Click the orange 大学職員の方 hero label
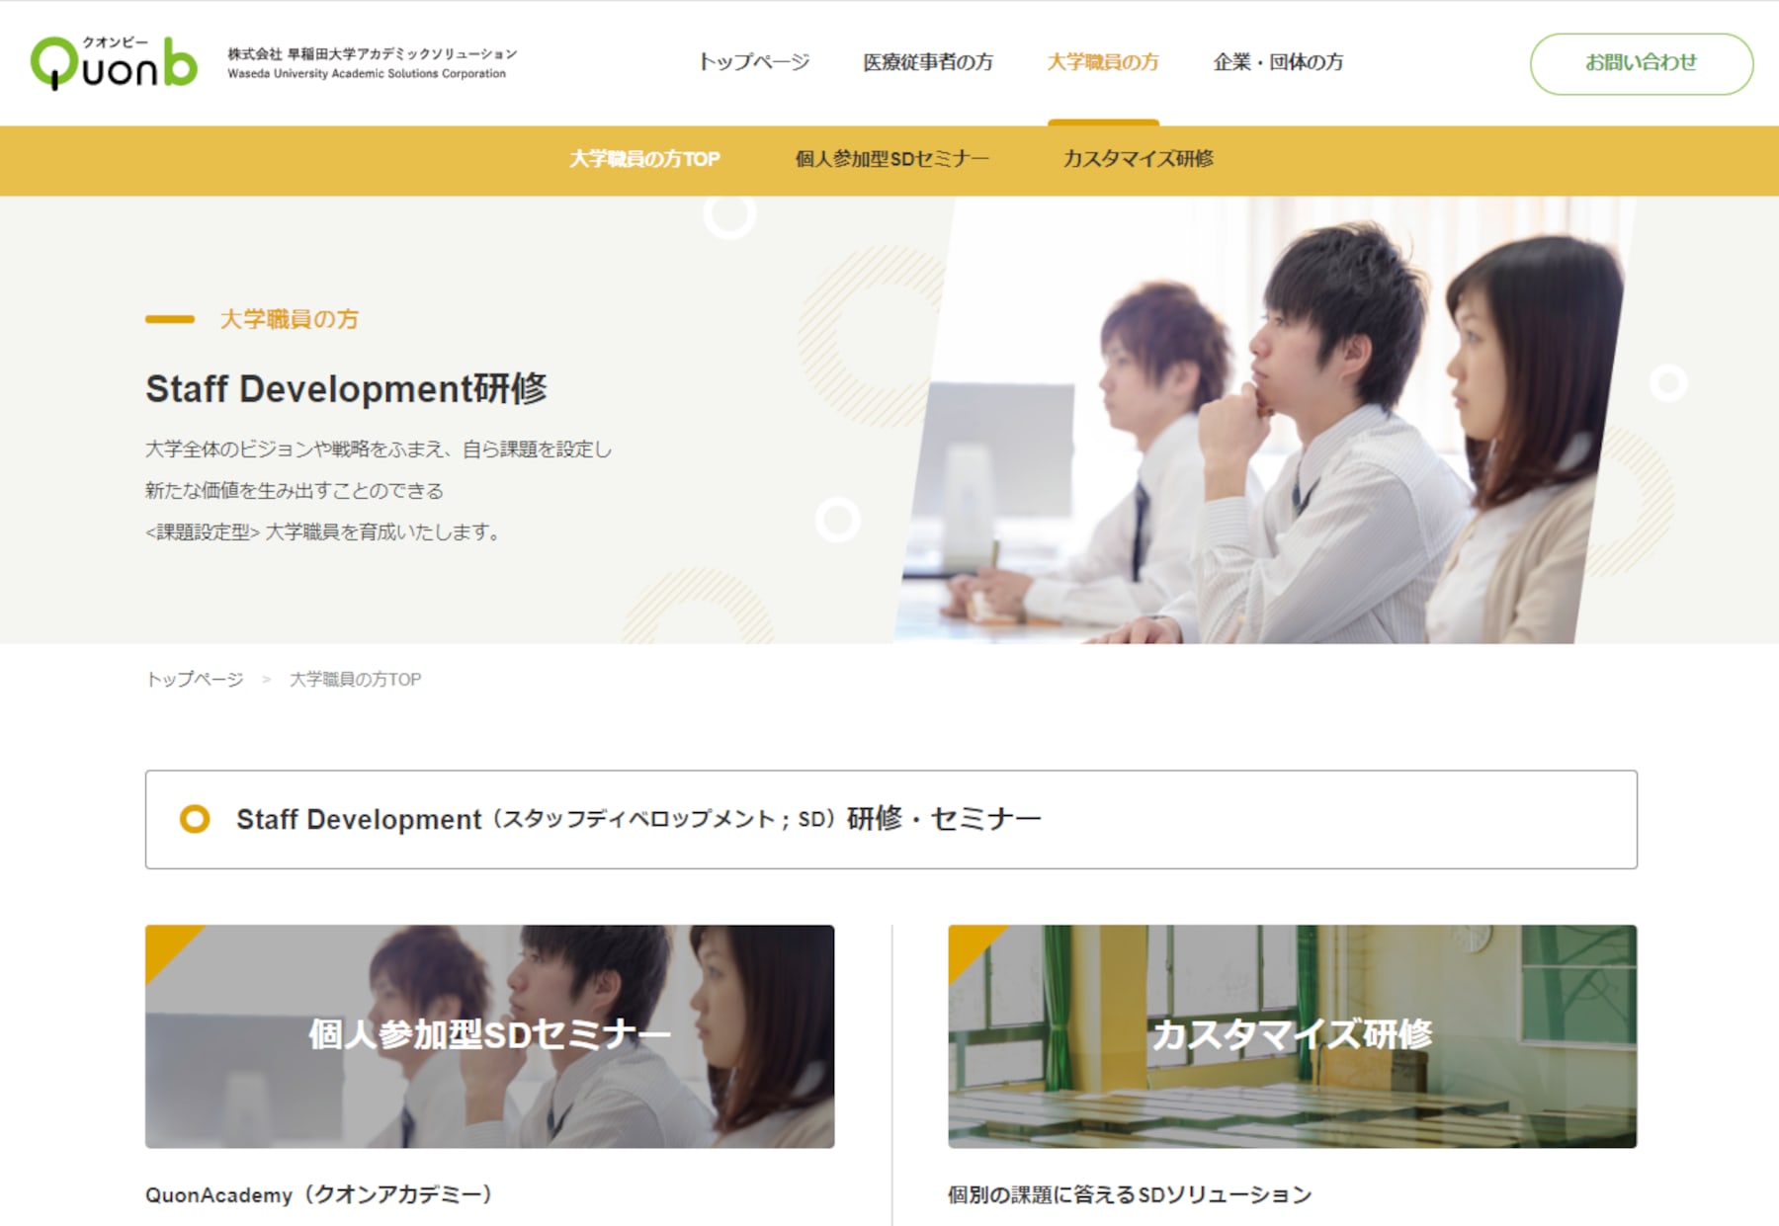The width and height of the screenshot is (1779, 1226). tap(289, 319)
